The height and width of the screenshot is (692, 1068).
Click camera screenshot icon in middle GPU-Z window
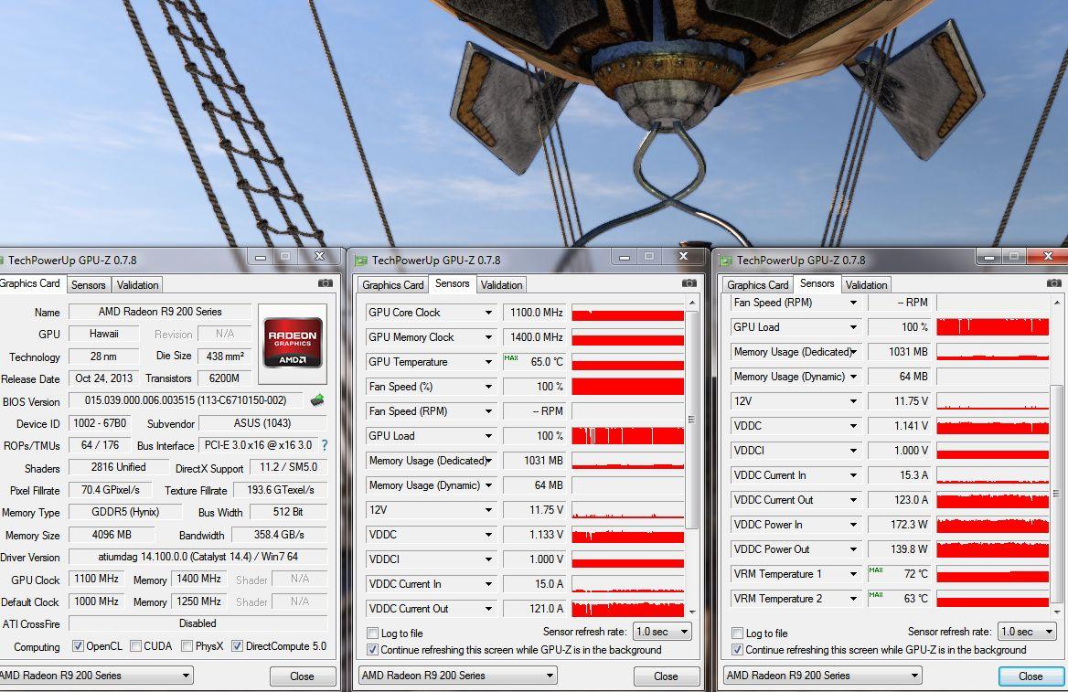coord(689,282)
